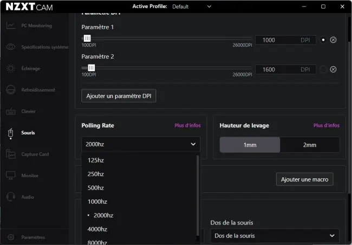
Task: Delete Paramètre 1 with its X icon
Action: click(x=333, y=40)
